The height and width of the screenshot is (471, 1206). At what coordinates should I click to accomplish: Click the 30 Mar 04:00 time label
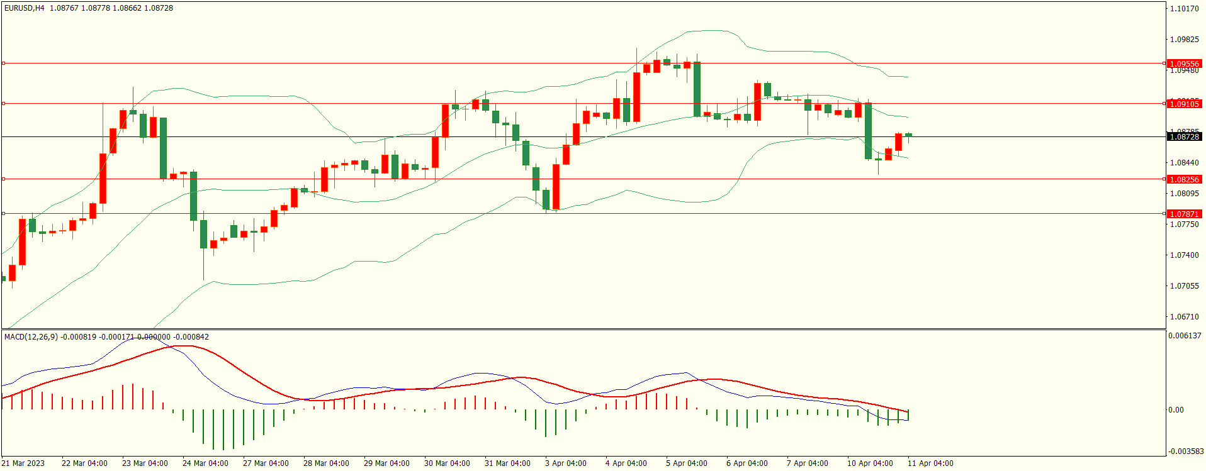[x=447, y=463]
